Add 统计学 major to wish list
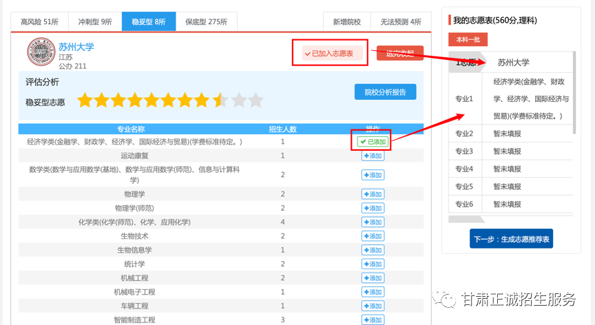The image size is (595, 325). pyautogui.click(x=373, y=264)
